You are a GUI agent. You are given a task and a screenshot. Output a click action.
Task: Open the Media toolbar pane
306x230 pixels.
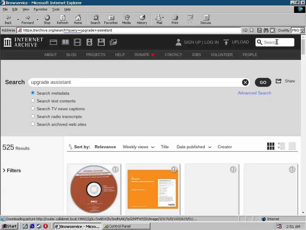(126, 19)
